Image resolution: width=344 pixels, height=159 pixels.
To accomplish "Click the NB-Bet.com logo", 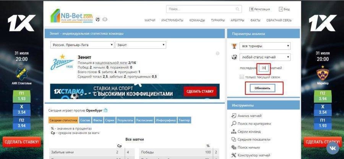I will 72,16.
